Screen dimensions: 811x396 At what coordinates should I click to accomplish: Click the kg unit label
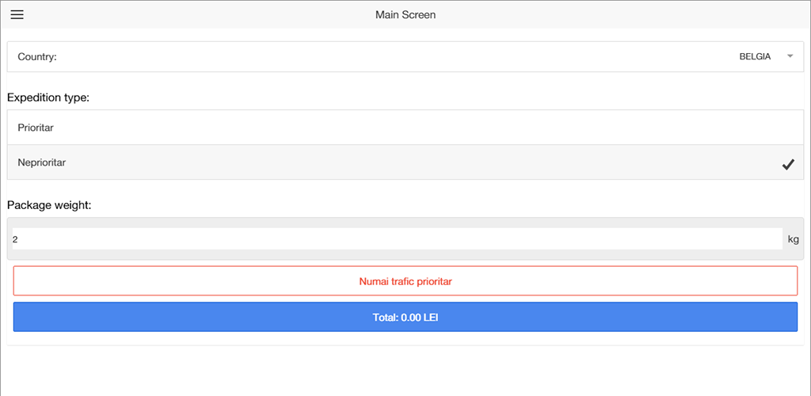tap(793, 239)
